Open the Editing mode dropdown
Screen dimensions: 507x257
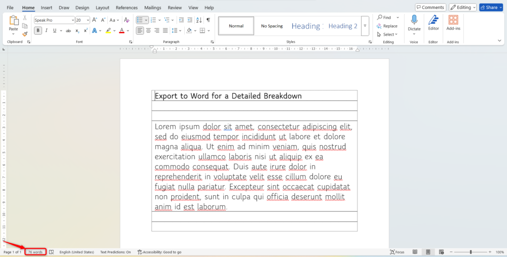coord(462,7)
